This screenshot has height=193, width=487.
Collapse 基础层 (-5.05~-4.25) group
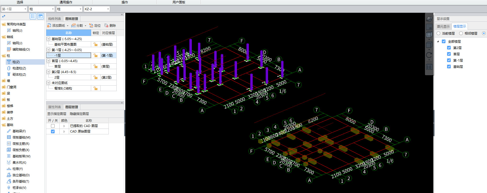(48, 39)
